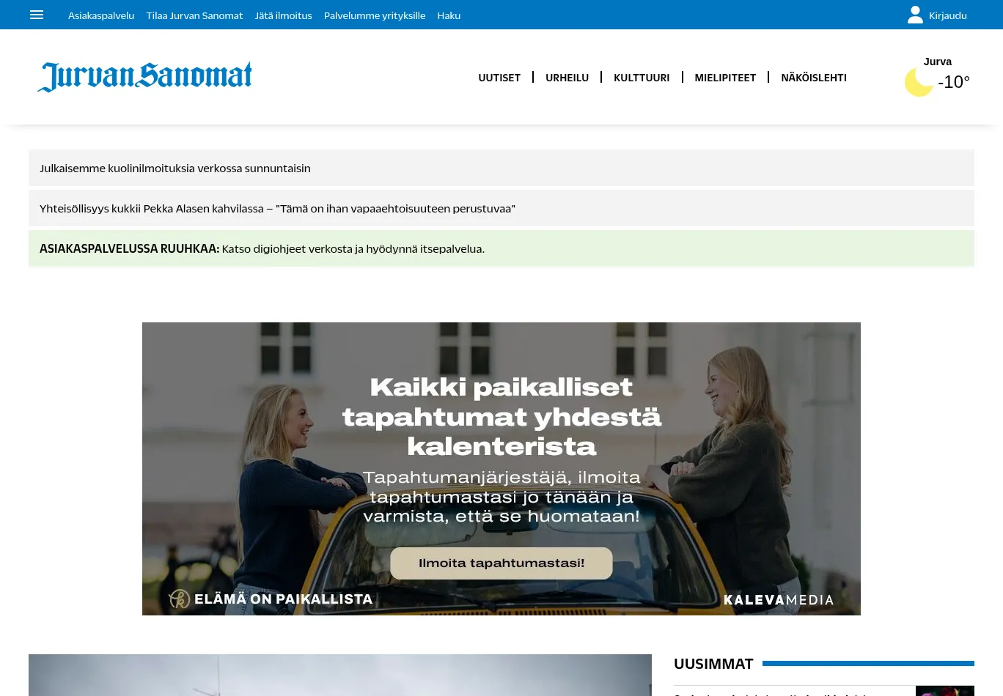Click the user profile icon
The image size is (1003, 696).
tap(915, 15)
